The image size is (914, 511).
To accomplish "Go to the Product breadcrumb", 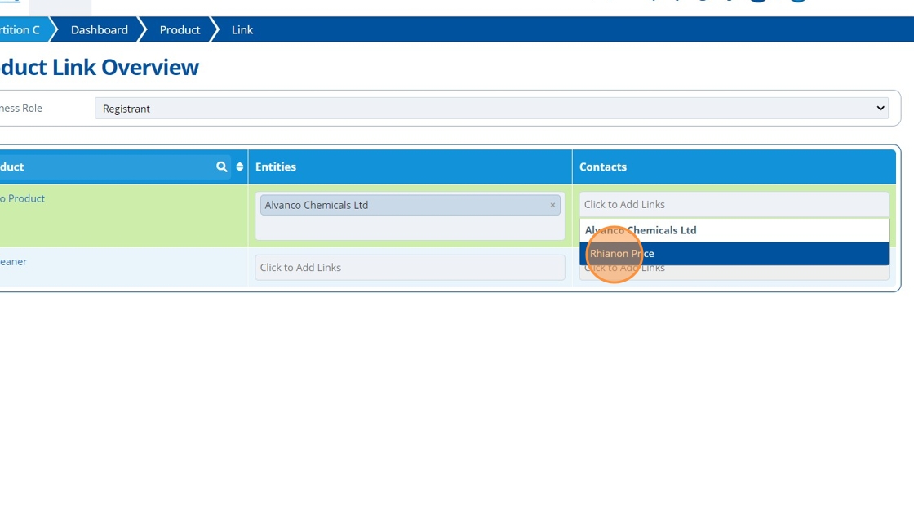I will [180, 29].
